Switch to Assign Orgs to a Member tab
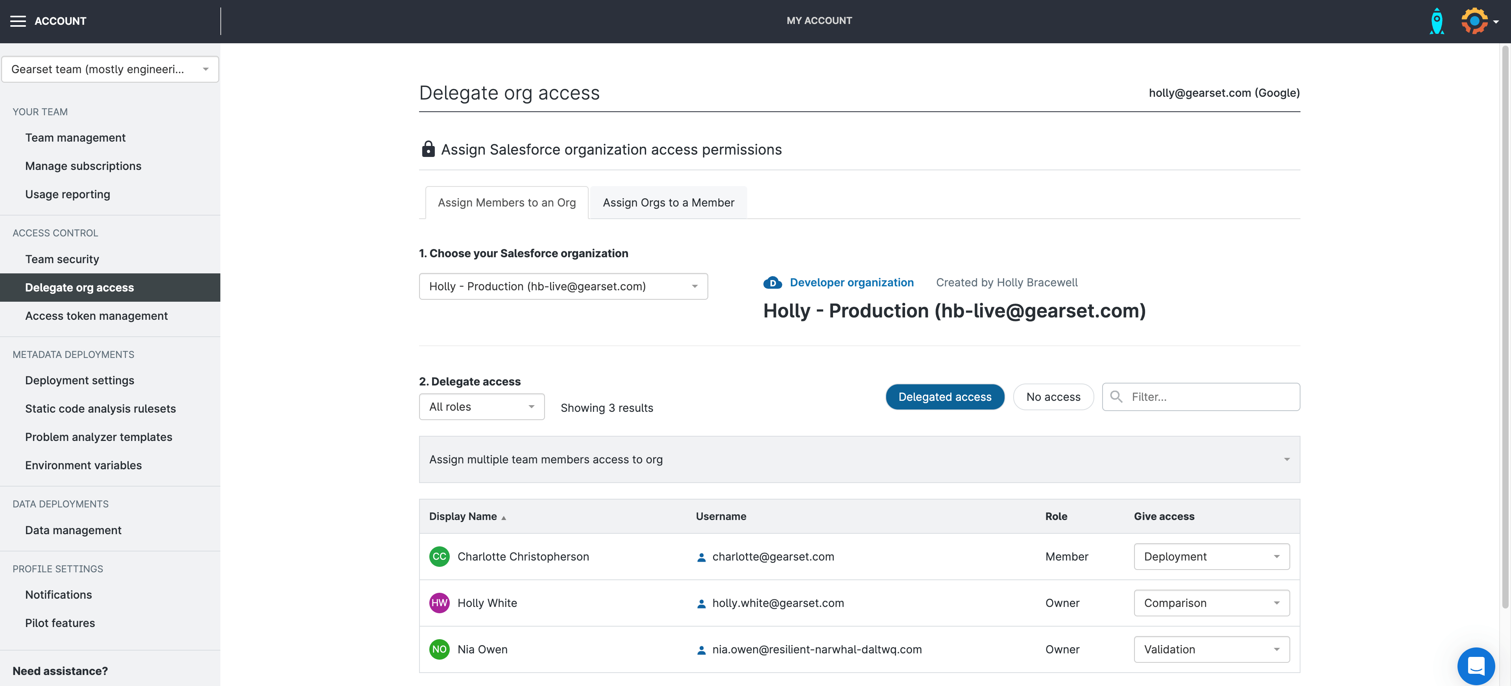 [668, 203]
